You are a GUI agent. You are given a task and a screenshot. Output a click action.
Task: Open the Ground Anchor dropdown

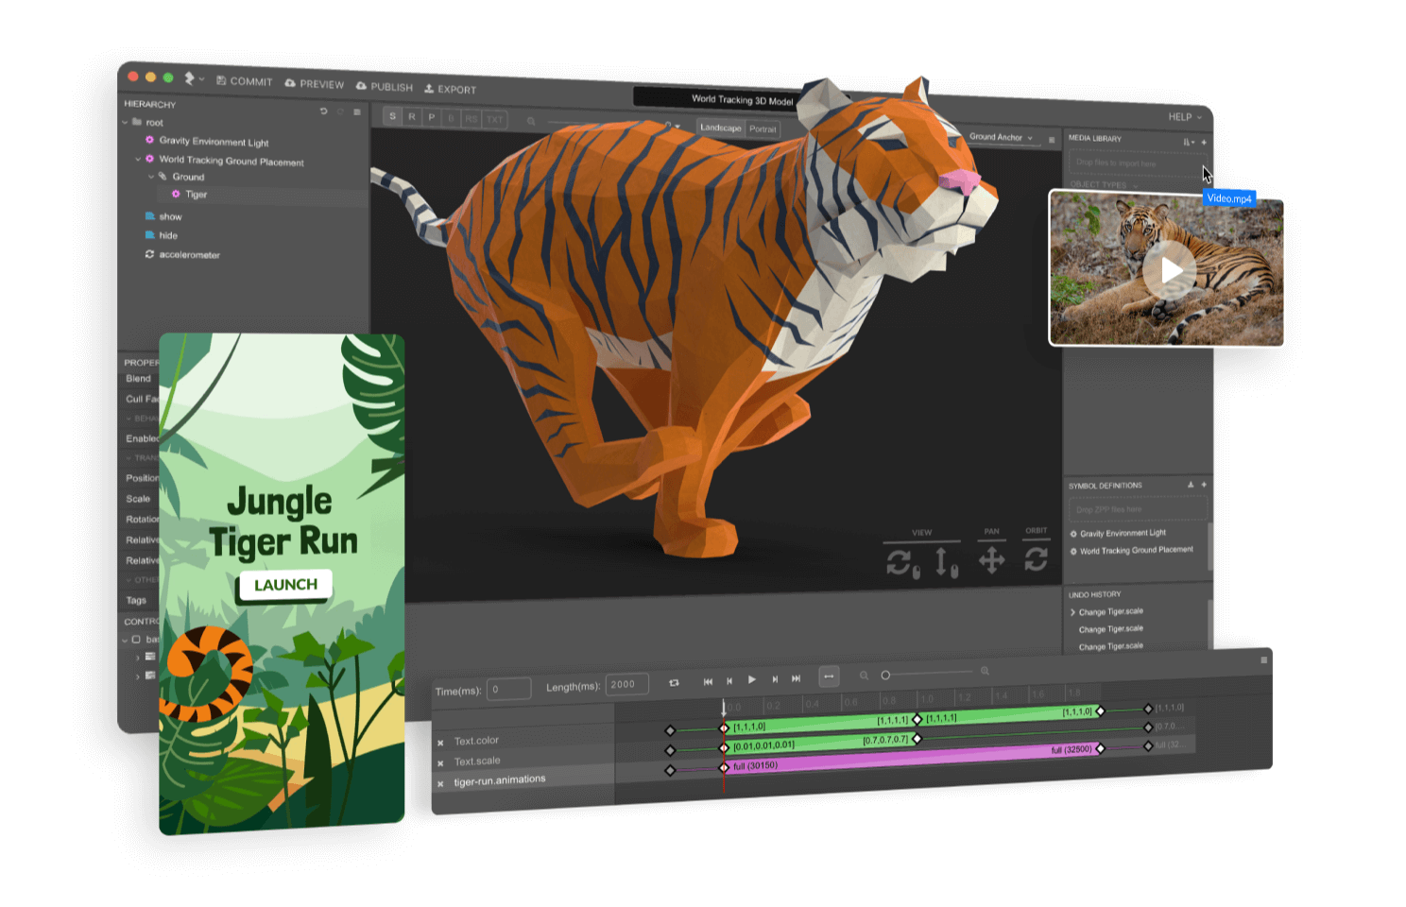(x=1000, y=137)
